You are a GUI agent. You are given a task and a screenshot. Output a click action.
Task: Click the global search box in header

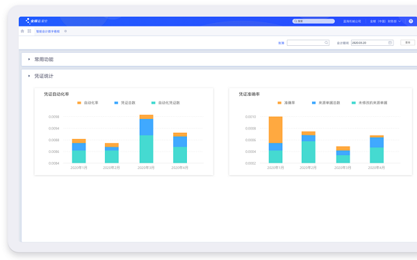(313, 22)
